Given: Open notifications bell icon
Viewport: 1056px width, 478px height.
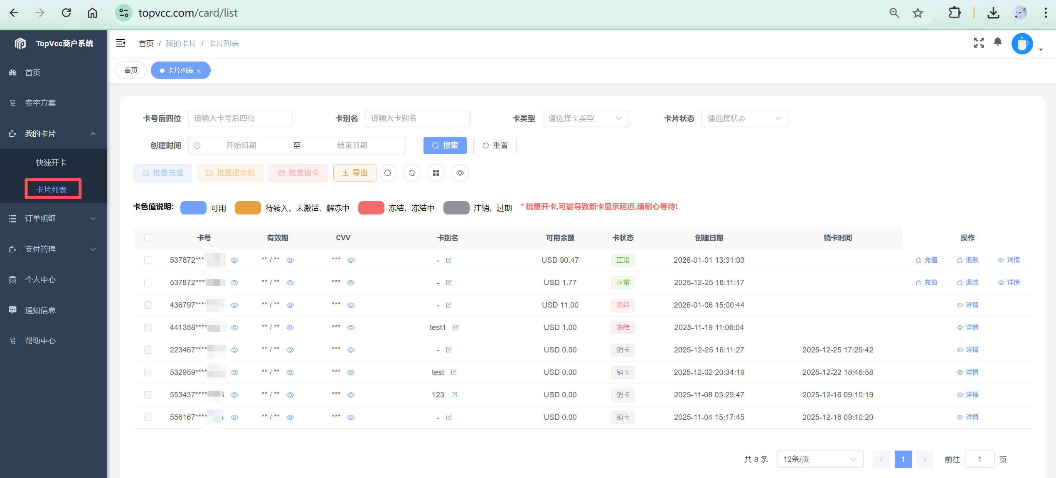Looking at the screenshot, I should (x=997, y=42).
